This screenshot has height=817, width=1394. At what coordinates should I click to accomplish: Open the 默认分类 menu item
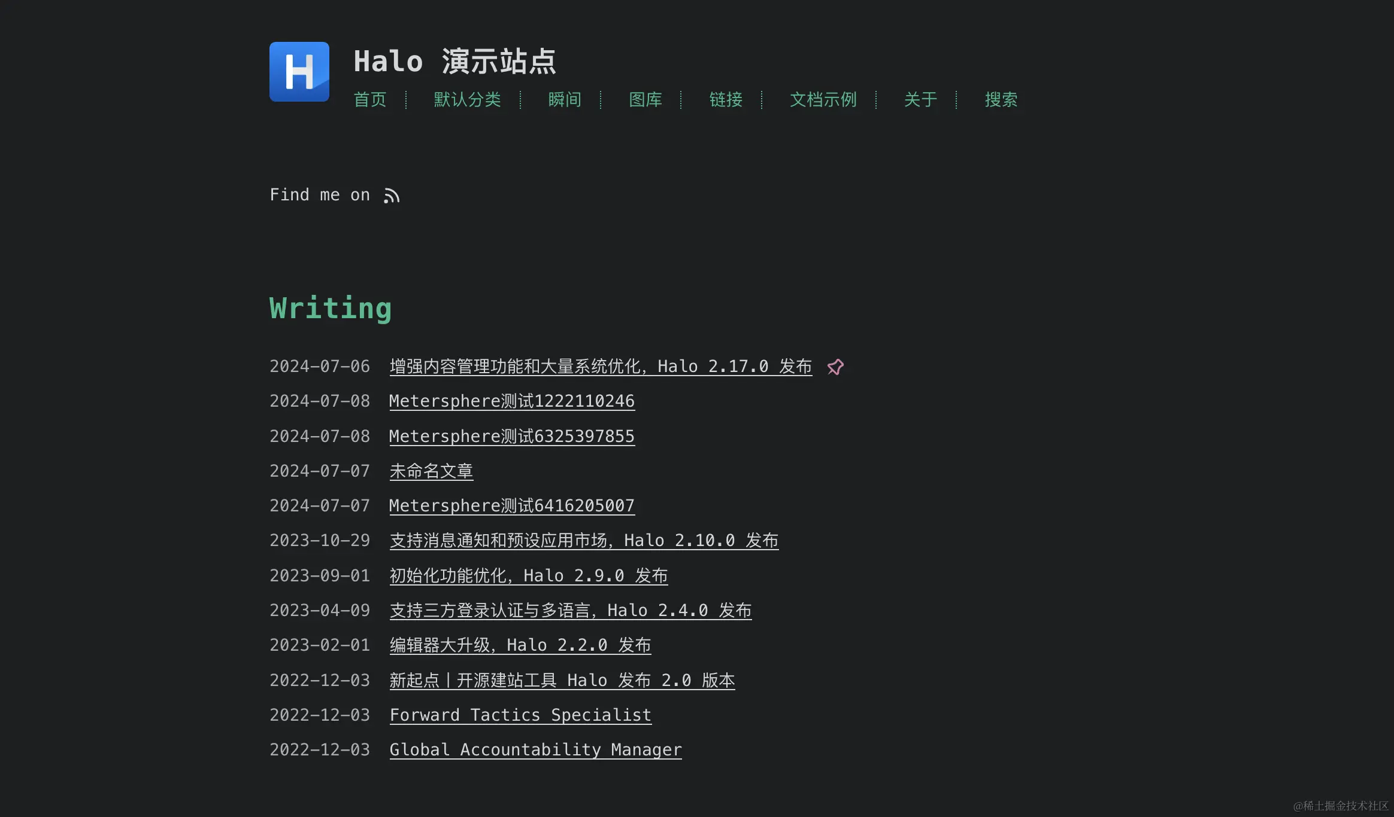point(467,99)
